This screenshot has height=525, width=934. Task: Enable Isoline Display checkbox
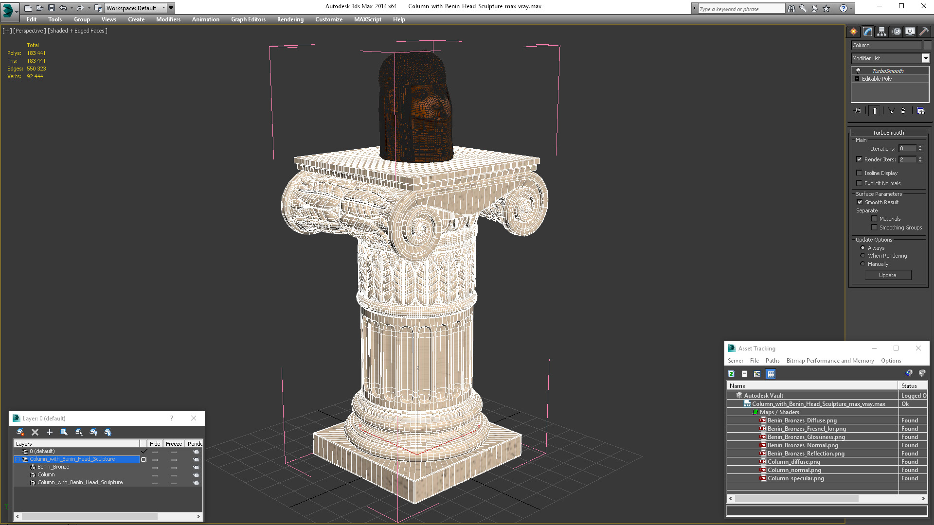[859, 173]
